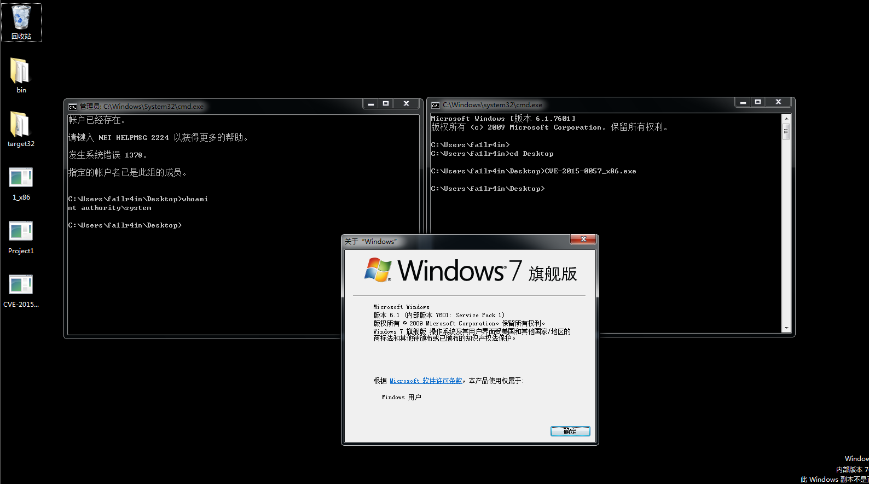The image size is (869, 484).
Task: Click the scroll-up arrow in right cmd window
Action: tap(786, 119)
